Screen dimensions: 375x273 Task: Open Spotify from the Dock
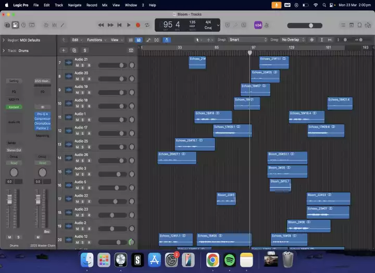click(230, 260)
